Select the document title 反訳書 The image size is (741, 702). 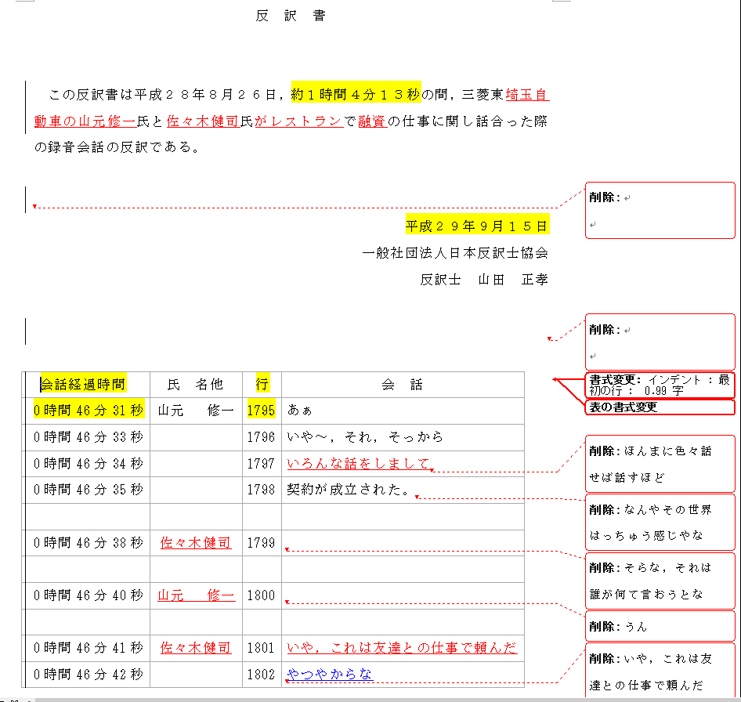pos(291,15)
